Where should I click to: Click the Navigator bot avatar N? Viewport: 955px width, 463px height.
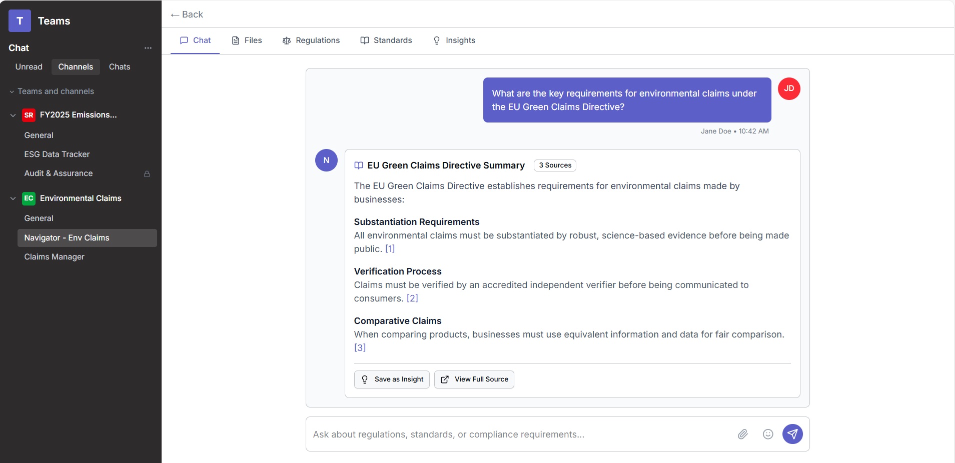click(326, 160)
